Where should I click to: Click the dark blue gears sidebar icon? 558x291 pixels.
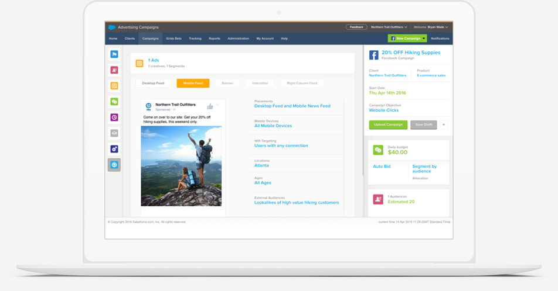(114, 149)
